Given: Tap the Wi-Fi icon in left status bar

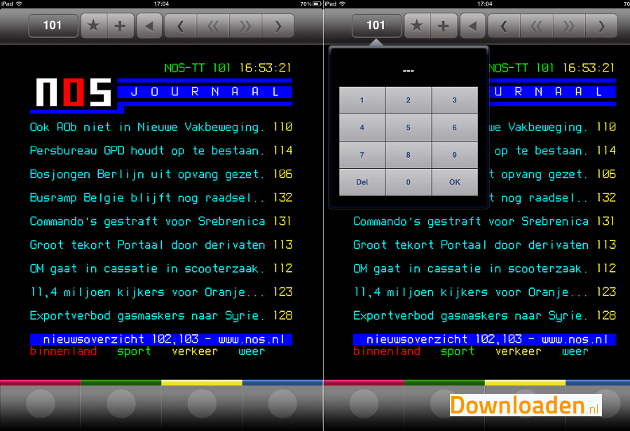Looking at the screenshot, I should pyautogui.click(x=19, y=4).
